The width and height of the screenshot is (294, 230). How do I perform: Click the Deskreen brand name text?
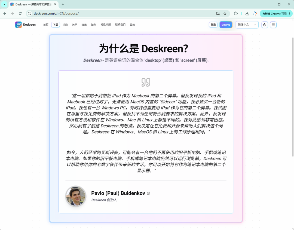29,25
